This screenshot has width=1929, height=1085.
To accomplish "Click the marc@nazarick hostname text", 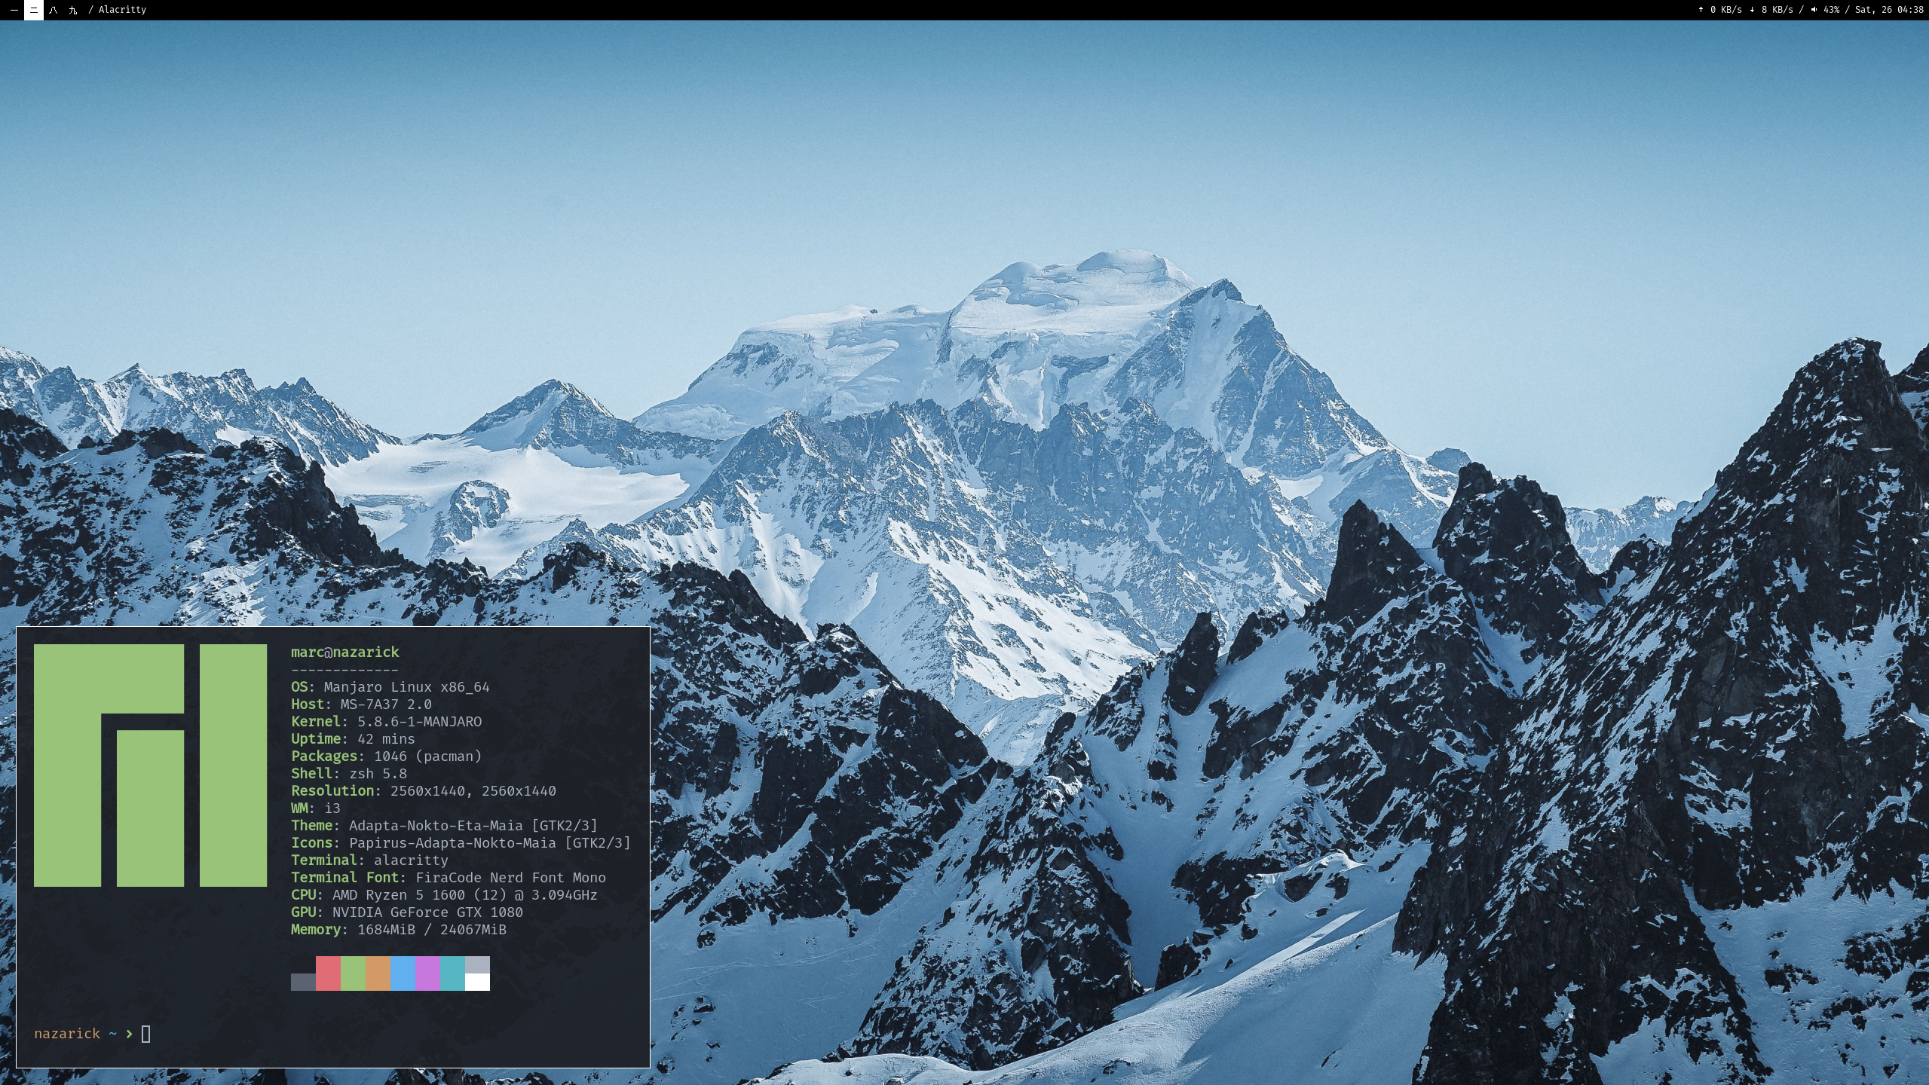I will click(344, 652).
